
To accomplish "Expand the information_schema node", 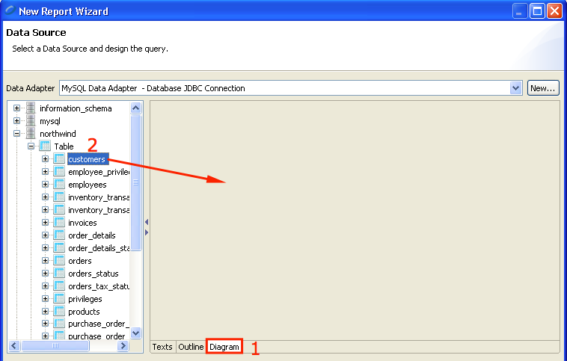I will pyautogui.click(x=16, y=108).
